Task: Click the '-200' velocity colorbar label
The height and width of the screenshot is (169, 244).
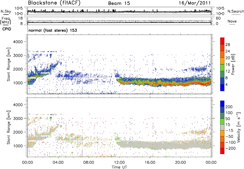Action: click(231, 148)
